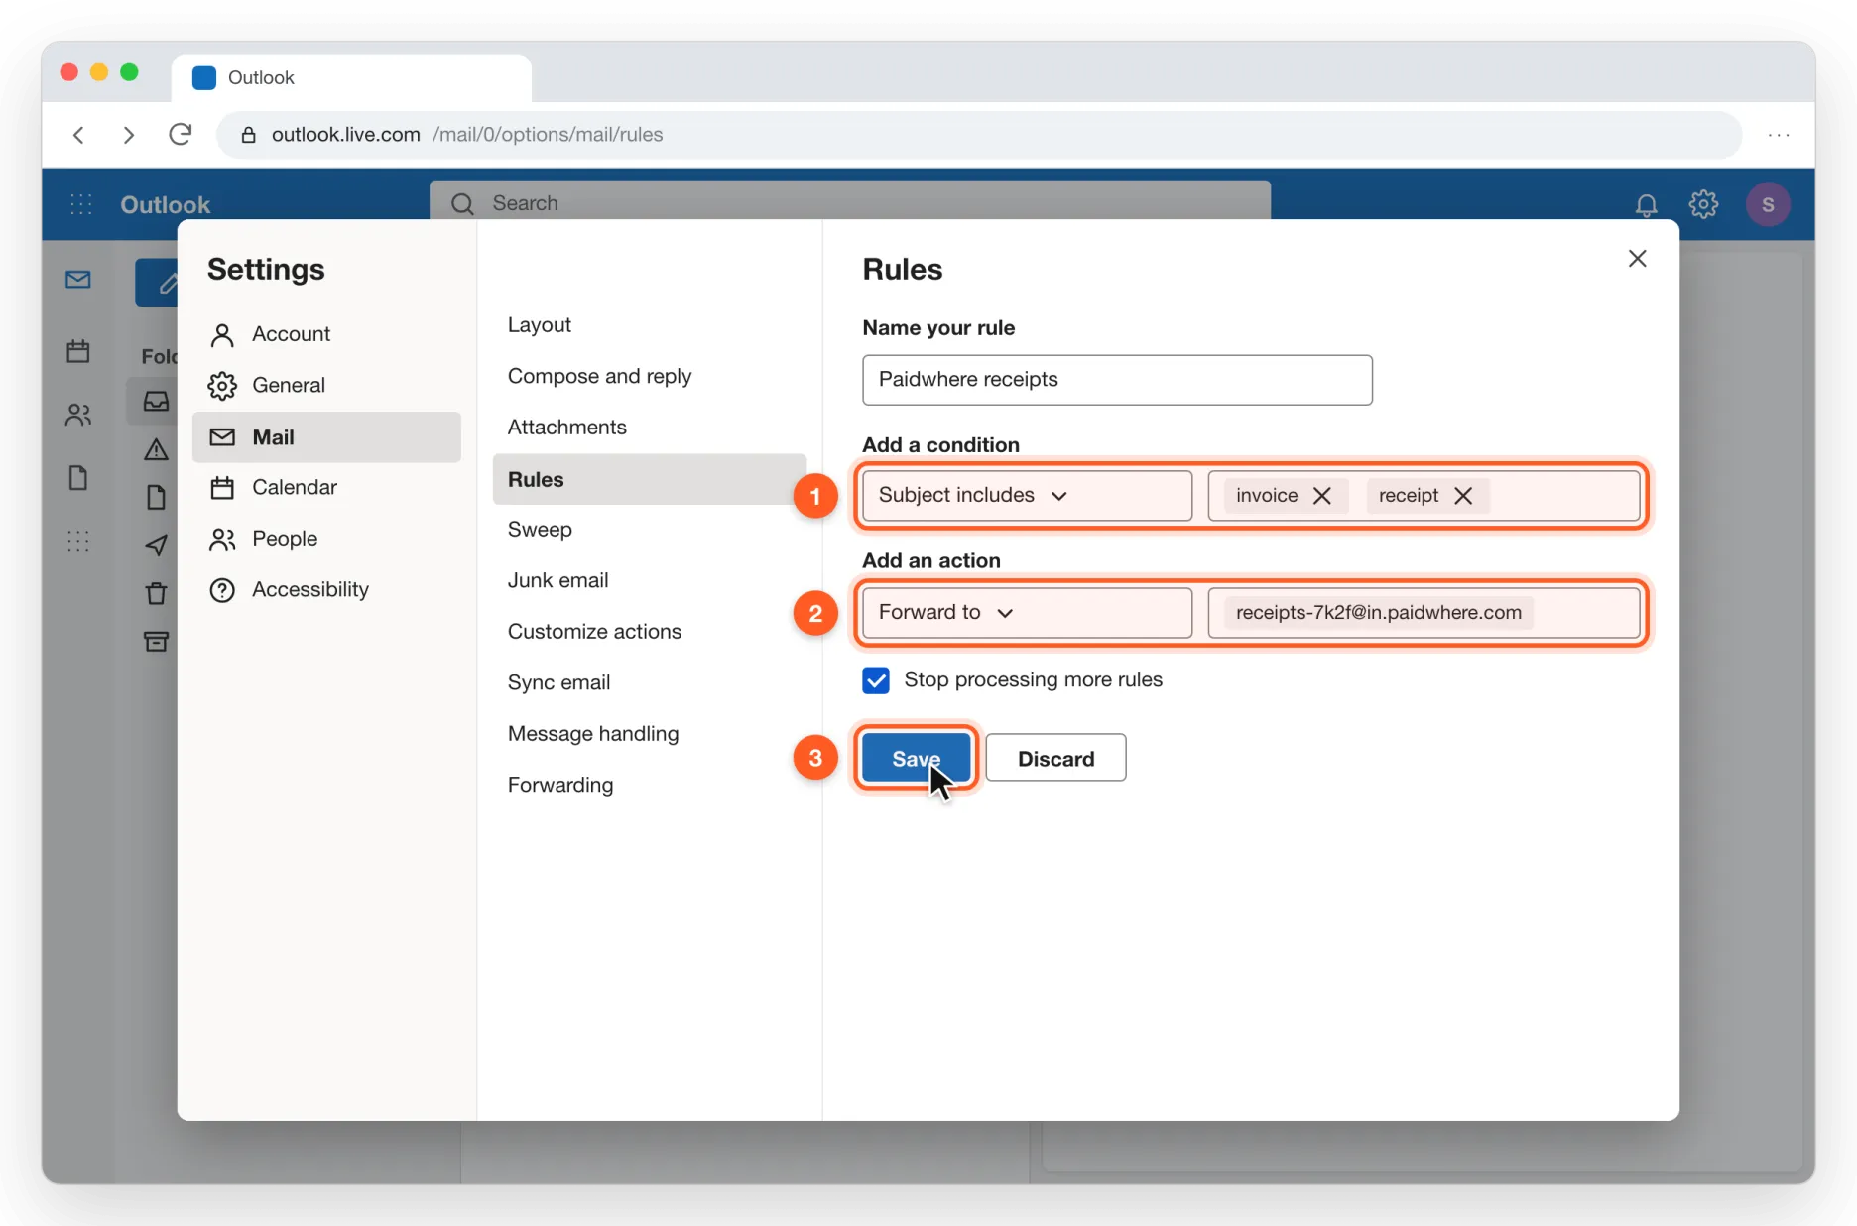
Task: Open the Calendar icon in left rail
Action: tap(78, 351)
